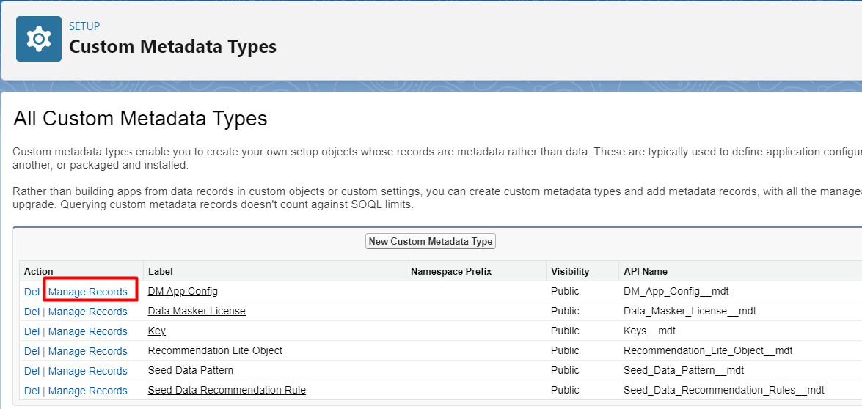Delete the DM App Config metadata type
Viewport: 862px width, 409px height.
[x=32, y=292]
